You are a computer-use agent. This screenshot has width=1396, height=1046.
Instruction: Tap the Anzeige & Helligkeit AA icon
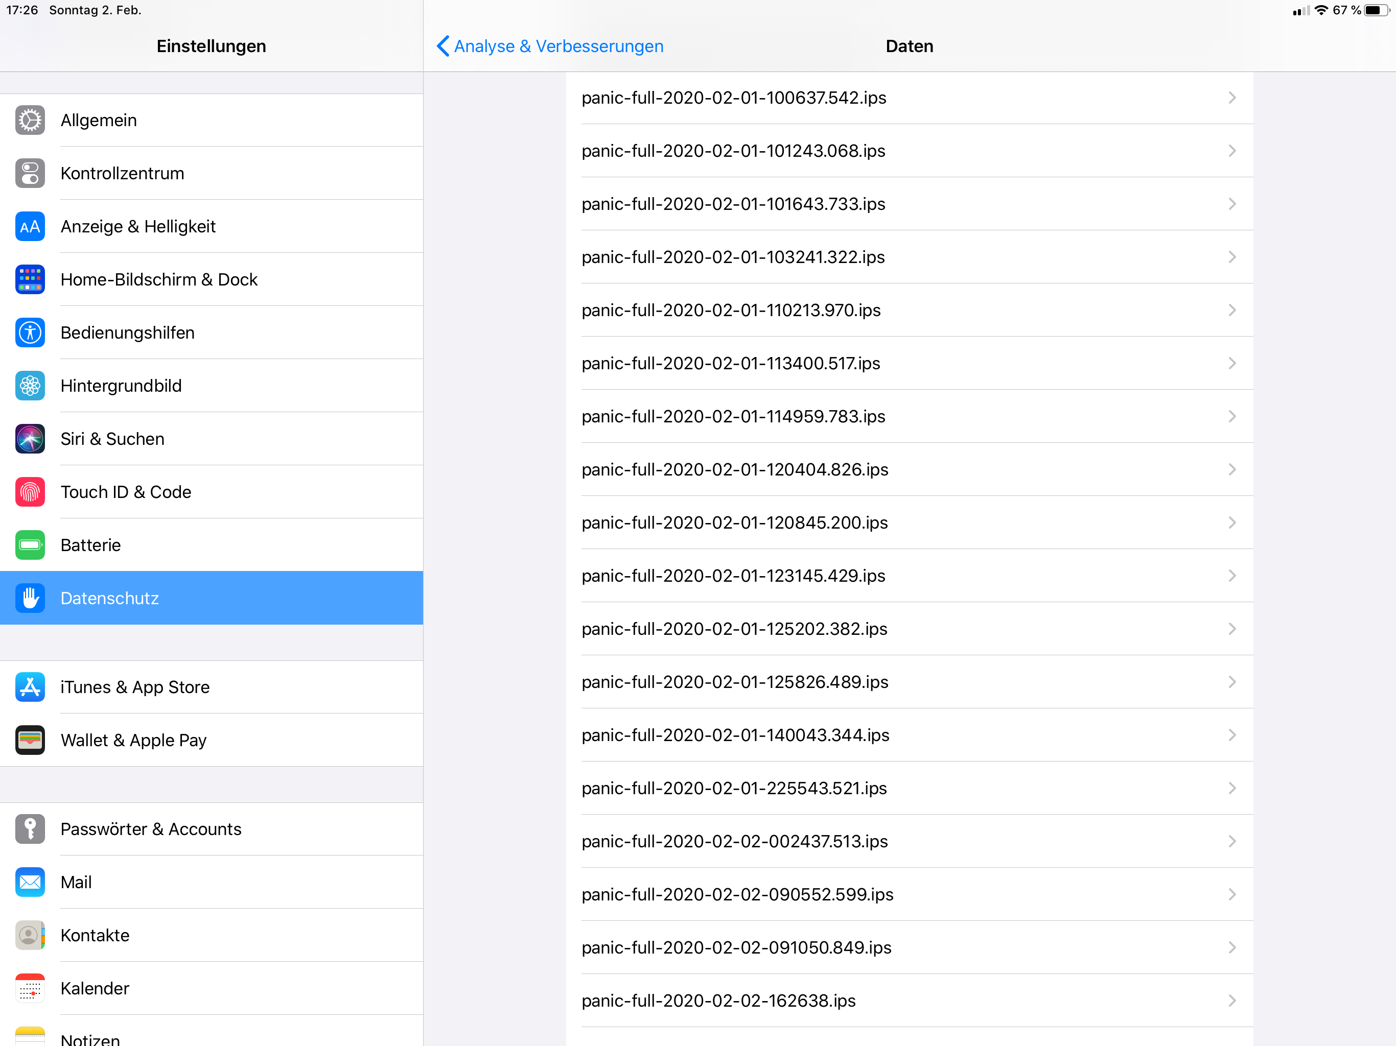coord(30,226)
